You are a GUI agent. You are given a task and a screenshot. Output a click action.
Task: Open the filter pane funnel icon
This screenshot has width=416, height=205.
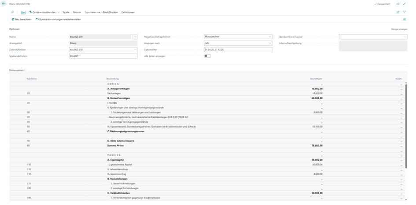coord(404,12)
